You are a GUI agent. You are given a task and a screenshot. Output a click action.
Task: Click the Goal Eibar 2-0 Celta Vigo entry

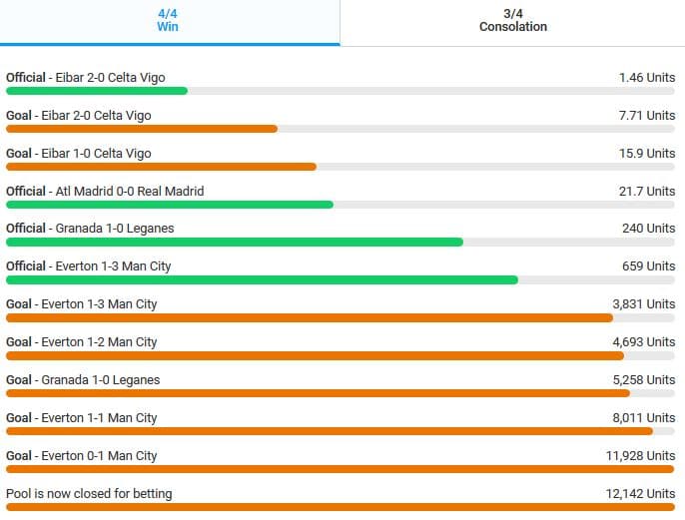tap(79, 115)
